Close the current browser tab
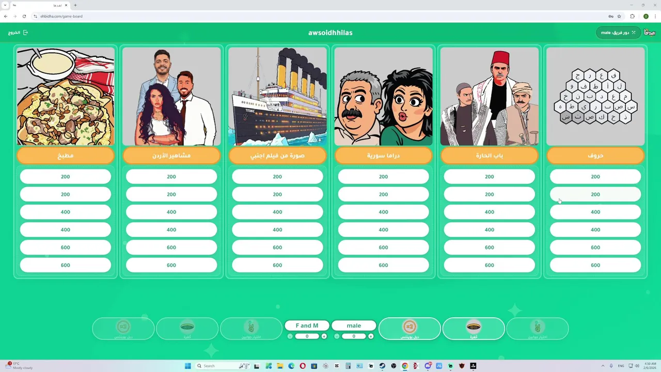 (66, 5)
